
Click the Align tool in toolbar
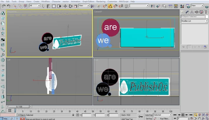pyautogui.click(x=158, y=6)
